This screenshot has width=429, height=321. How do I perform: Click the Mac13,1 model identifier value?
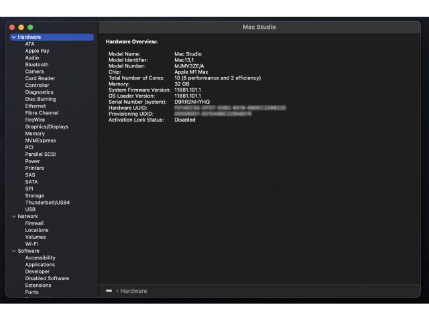(x=184, y=60)
